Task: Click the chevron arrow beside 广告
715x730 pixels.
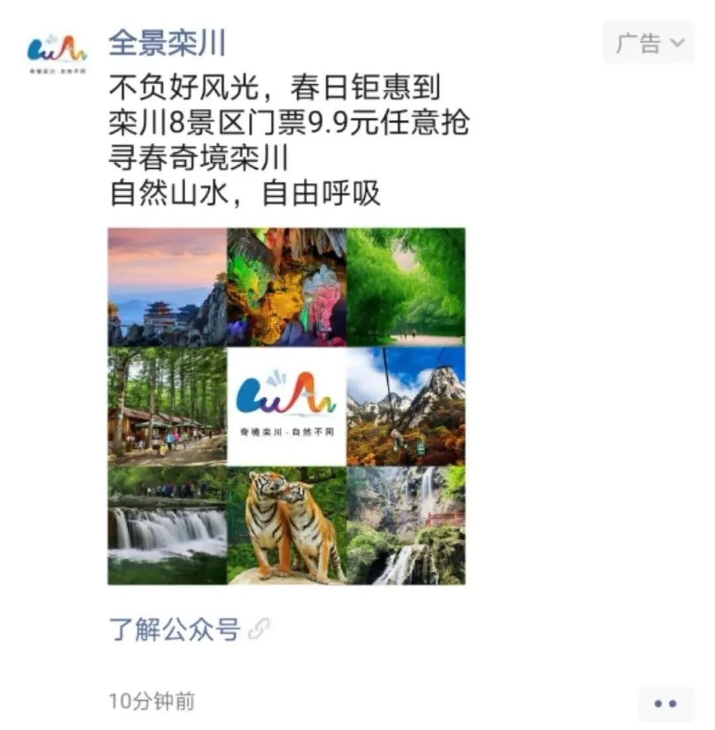Action: click(677, 43)
